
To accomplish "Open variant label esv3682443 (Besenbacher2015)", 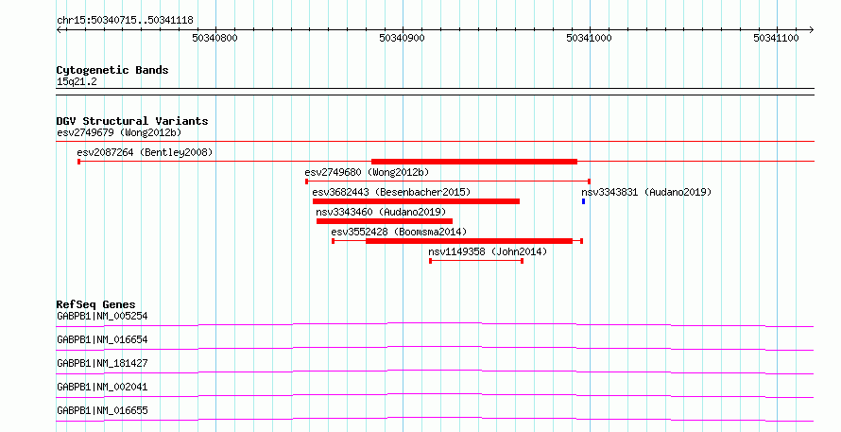I will point(391,192).
